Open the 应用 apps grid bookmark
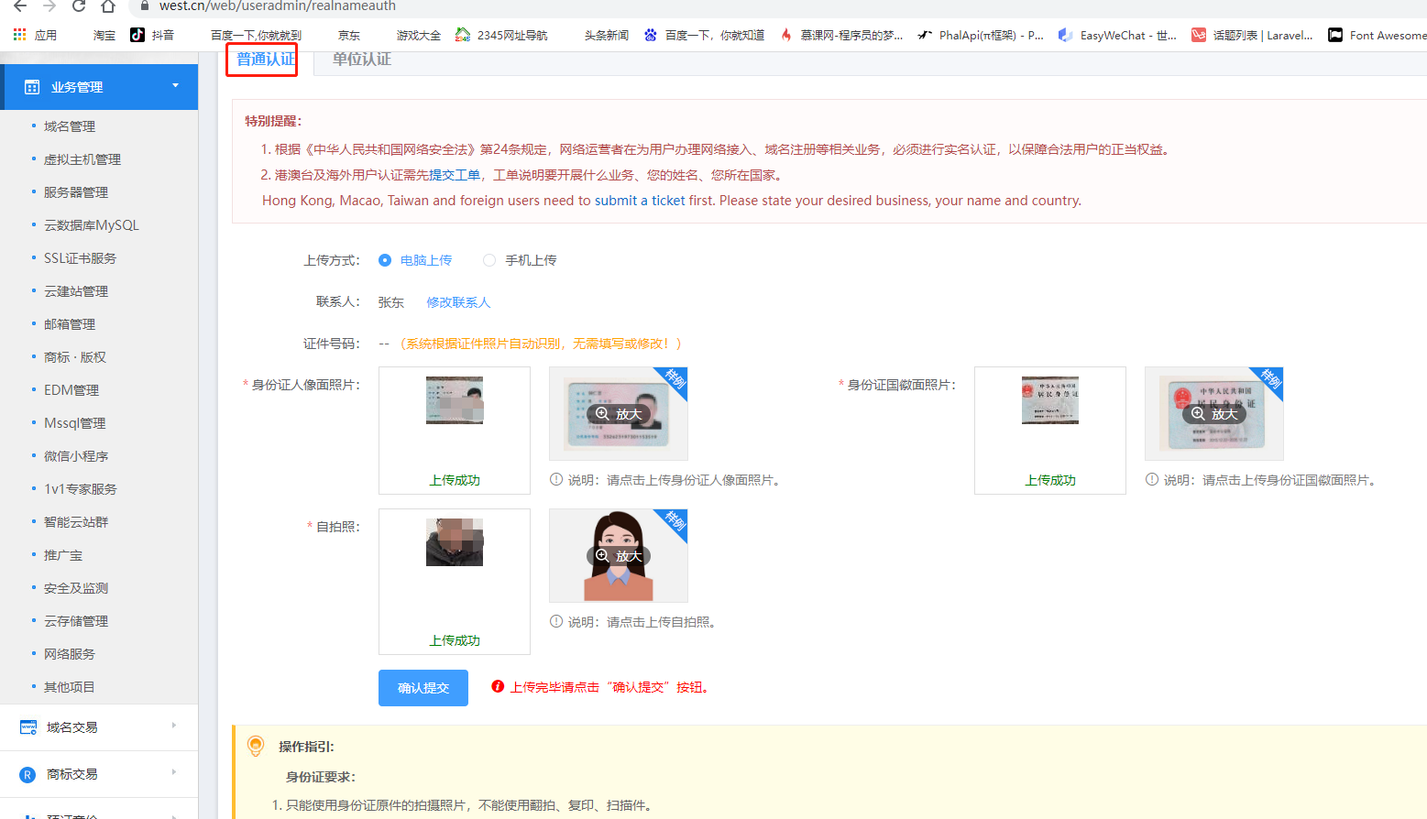The width and height of the screenshot is (1427, 819). click(35, 35)
